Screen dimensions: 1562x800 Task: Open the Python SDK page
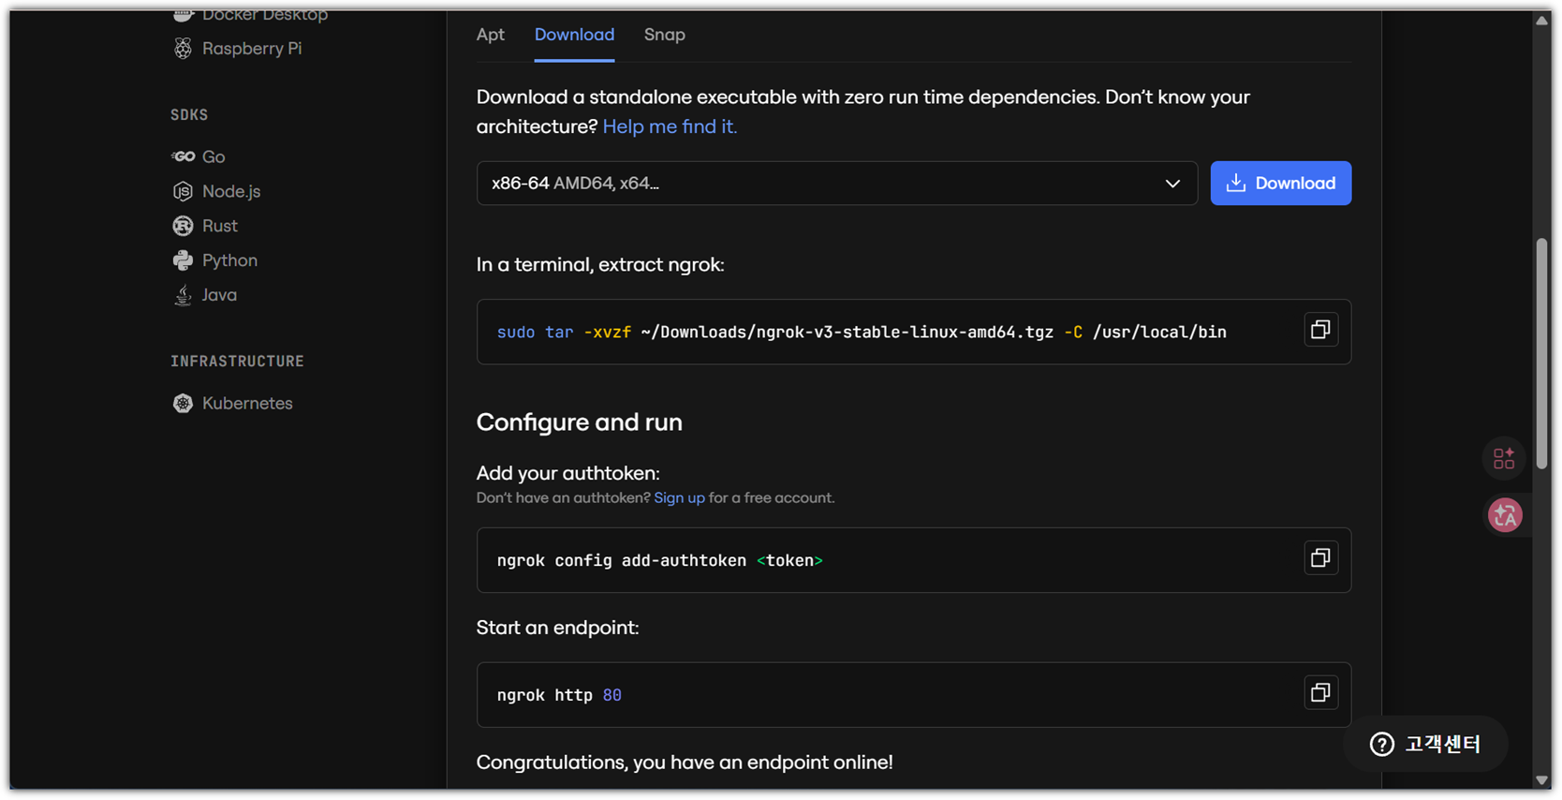tap(229, 260)
